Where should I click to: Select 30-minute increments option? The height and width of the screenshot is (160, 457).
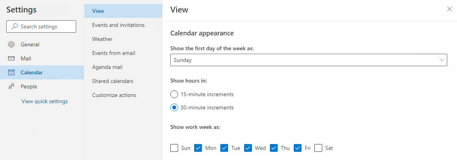pyautogui.click(x=174, y=107)
